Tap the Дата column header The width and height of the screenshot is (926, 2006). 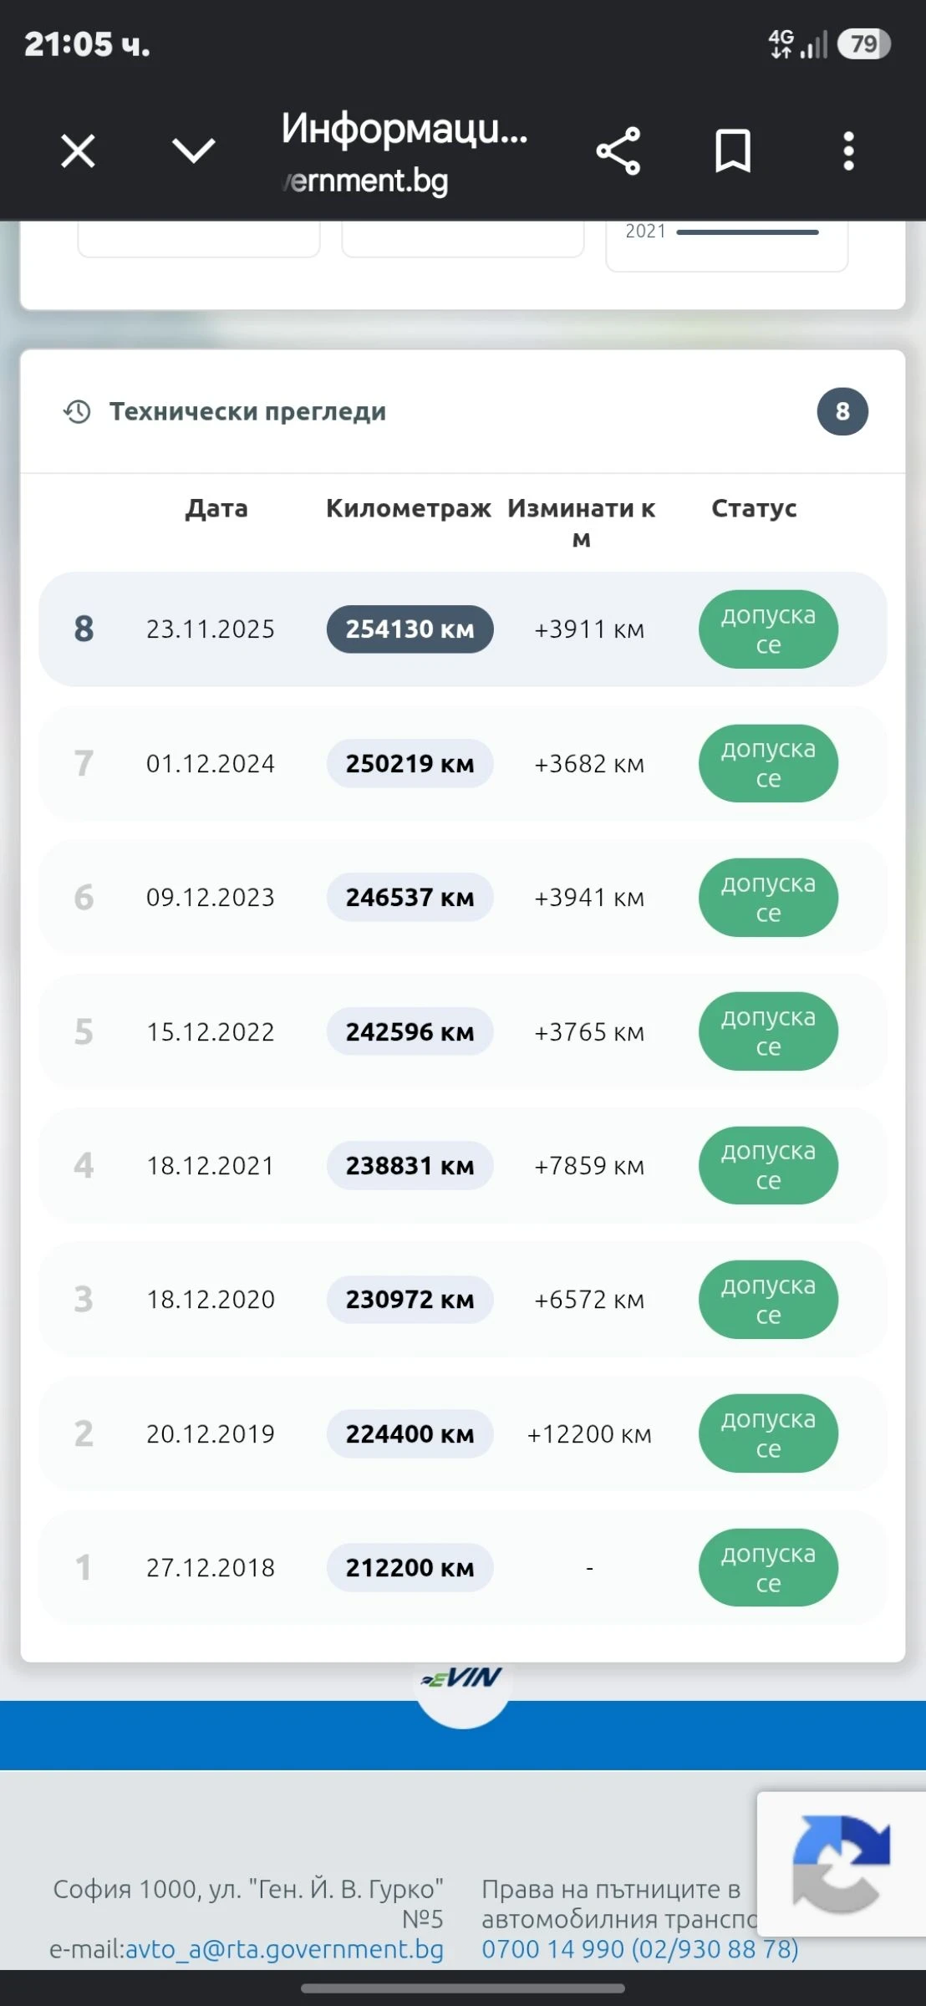pyautogui.click(x=216, y=508)
